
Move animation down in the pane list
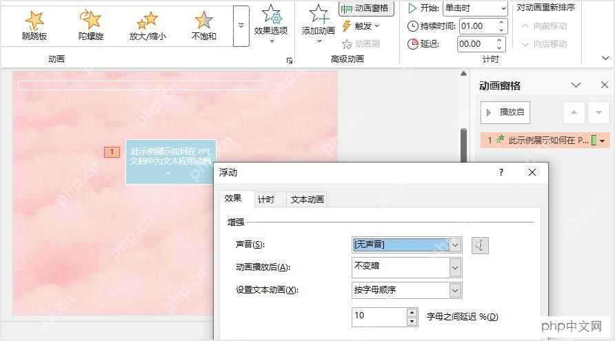(598, 112)
